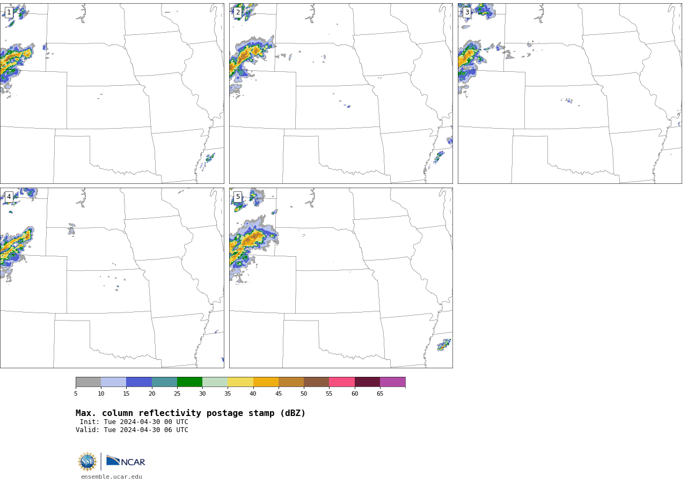Click the panel number 2 label

238,12
